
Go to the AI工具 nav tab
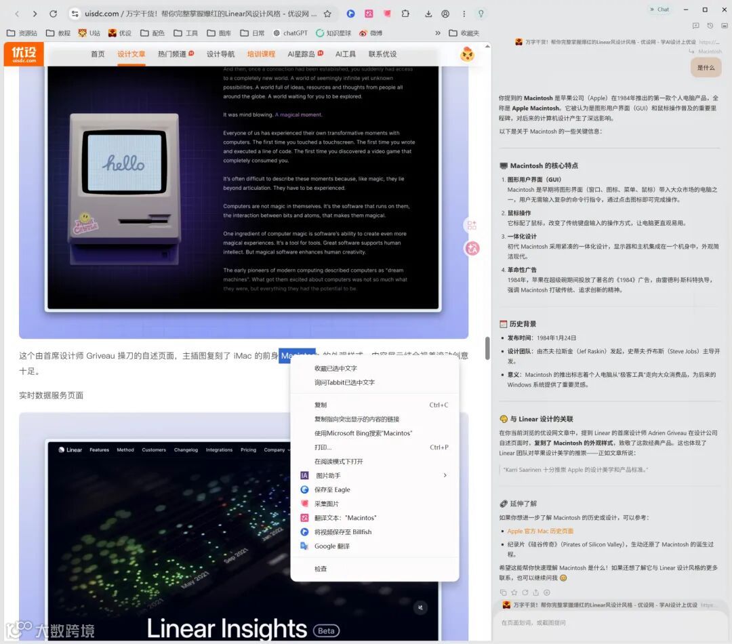346,54
